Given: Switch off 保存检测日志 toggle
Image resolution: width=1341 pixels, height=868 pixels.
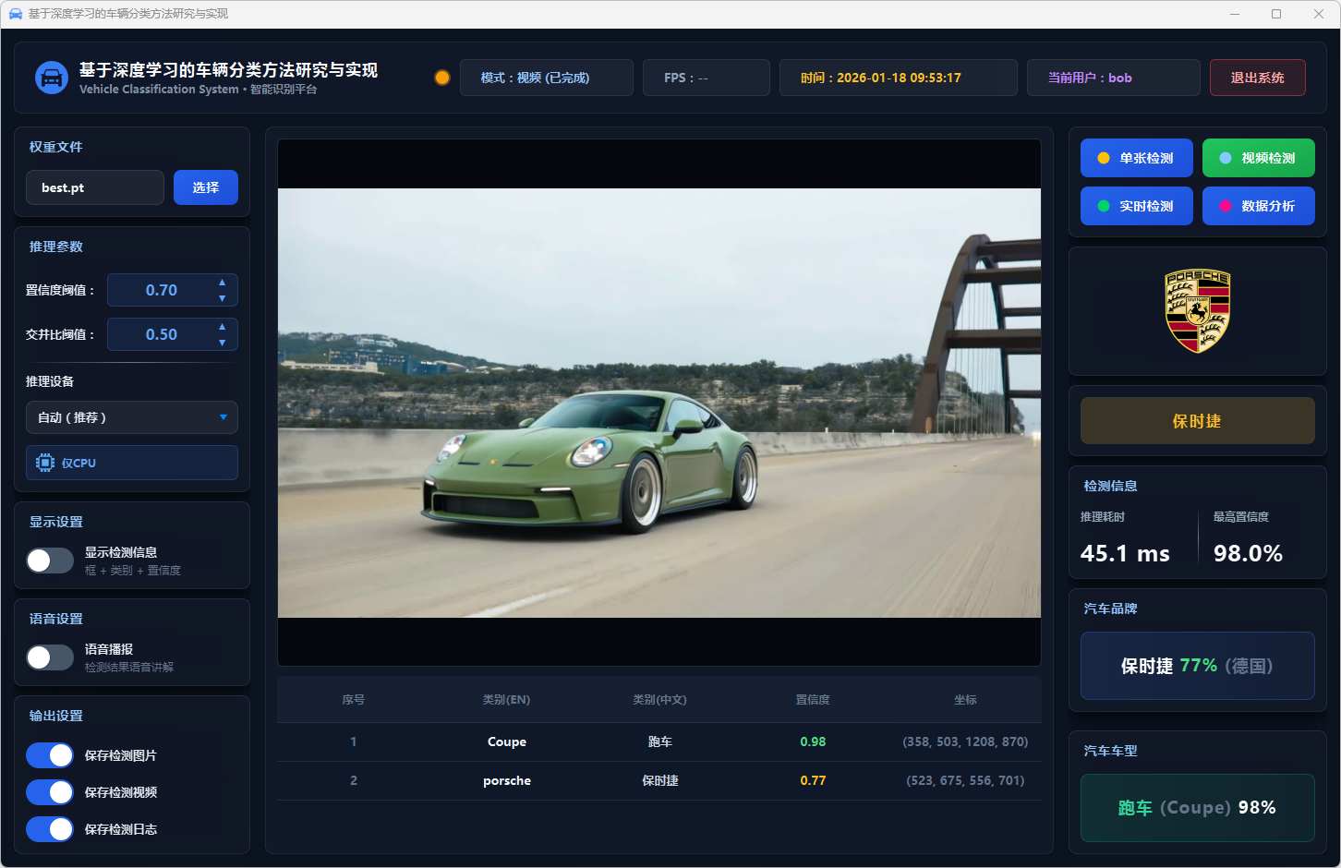Looking at the screenshot, I should [x=50, y=829].
